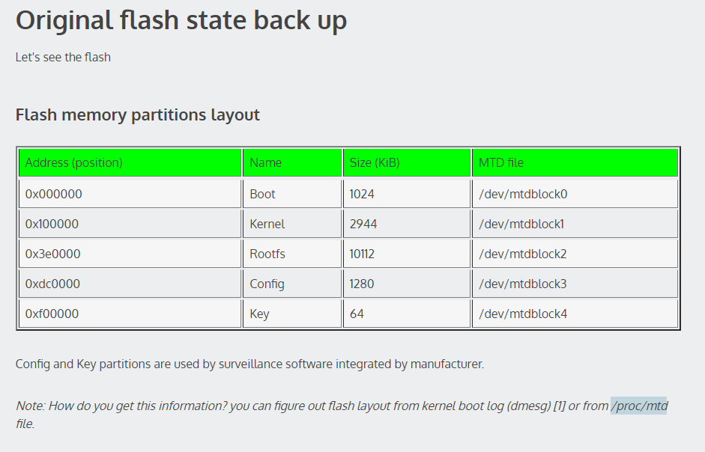Click the "Flash memory partitions layout" subheading
The height and width of the screenshot is (452, 705).
click(x=137, y=115)
